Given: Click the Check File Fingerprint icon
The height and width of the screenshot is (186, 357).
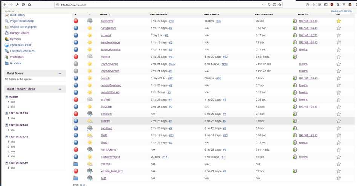Looking at the screenshot, I should tap(7, 27).
